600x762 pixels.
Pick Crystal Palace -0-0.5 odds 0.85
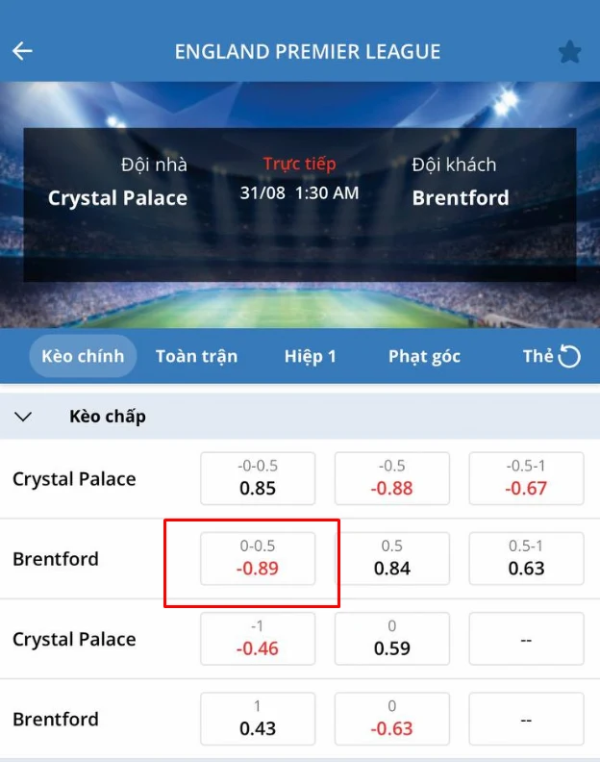tap(258, 478)
